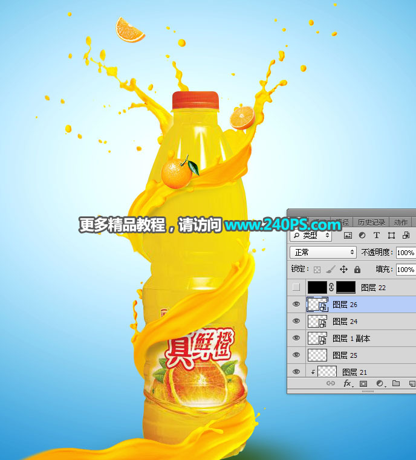This screenshot has width=416, height=460.
Task: Select layer name 图层 26
Action: (x=345, y=305)
